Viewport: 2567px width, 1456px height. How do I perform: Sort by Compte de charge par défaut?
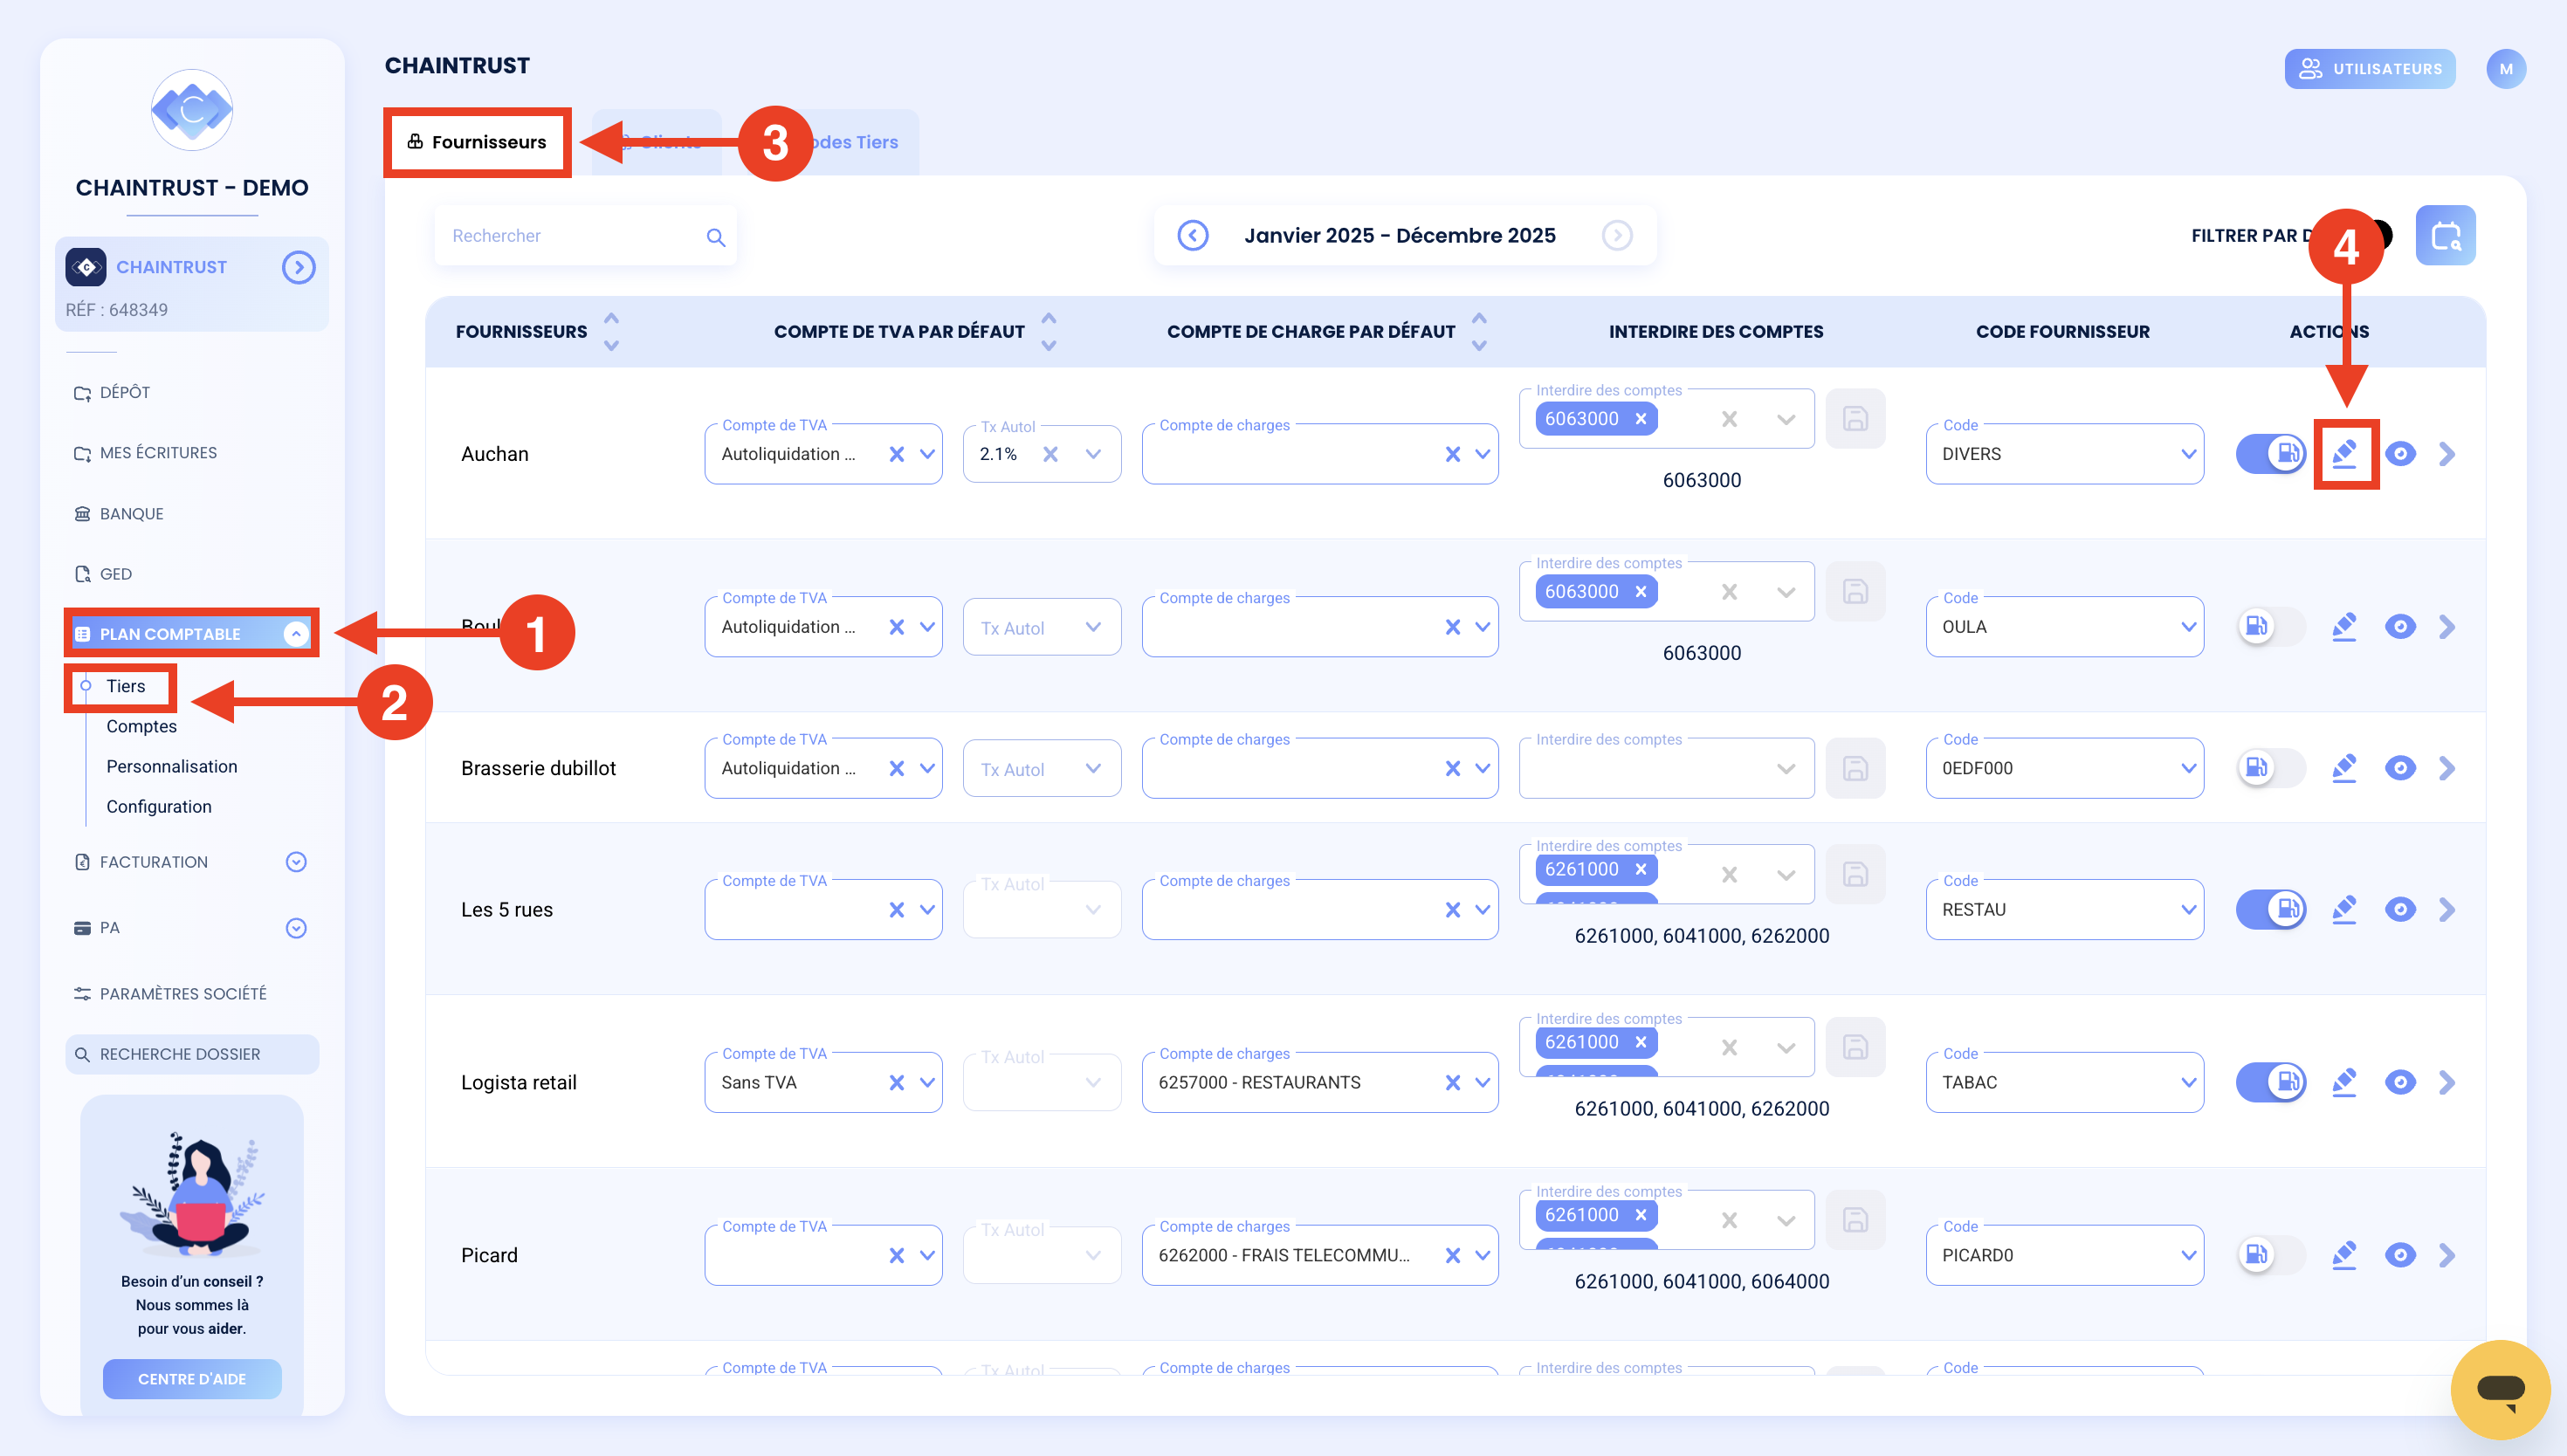click(1479, 331)
